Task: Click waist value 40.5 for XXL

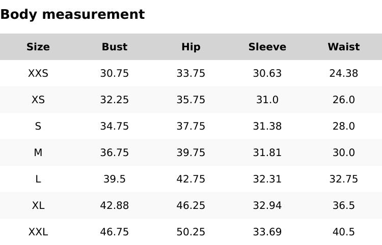Action: (x=344, y=232)
